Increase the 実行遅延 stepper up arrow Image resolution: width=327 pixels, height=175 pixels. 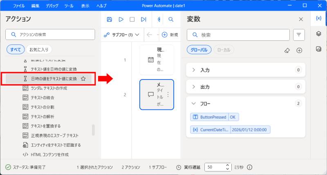[228, 166]
